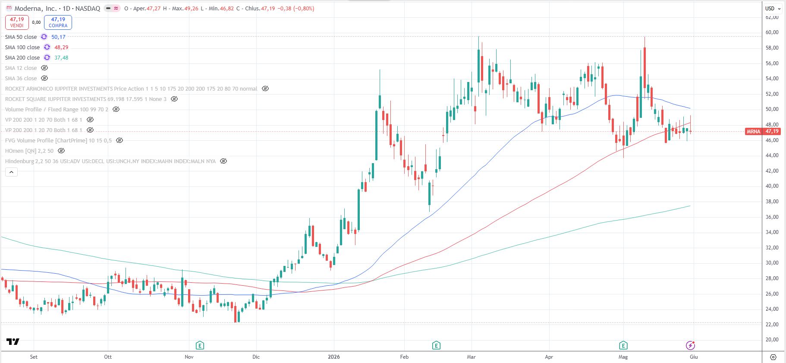Screen dimensions: 786x363
Task: Select the HOmen [QN] 2,2 50 label
Action: pyautogui.click(x=29, y=151)
